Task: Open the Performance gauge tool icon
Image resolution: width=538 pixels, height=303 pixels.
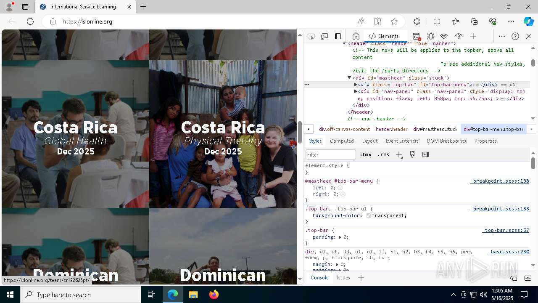Action: (x=459, y=36)
